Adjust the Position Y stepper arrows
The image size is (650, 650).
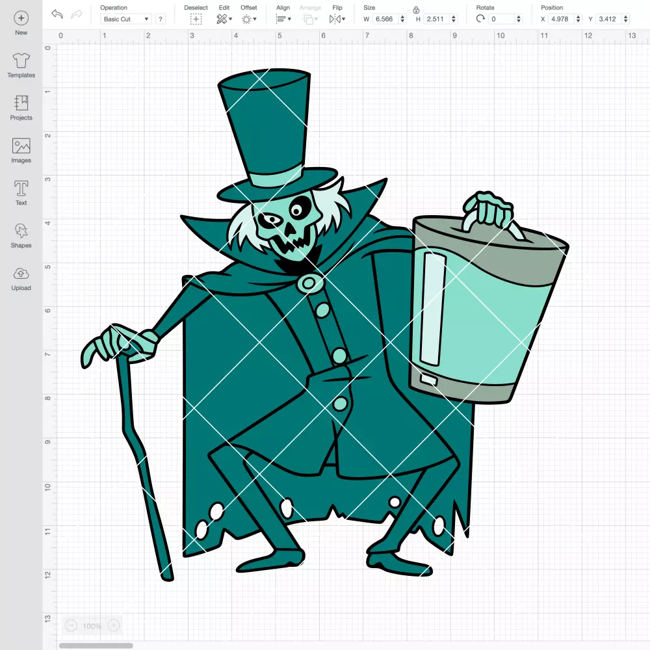pyautogui.click(x=626, y=19)
